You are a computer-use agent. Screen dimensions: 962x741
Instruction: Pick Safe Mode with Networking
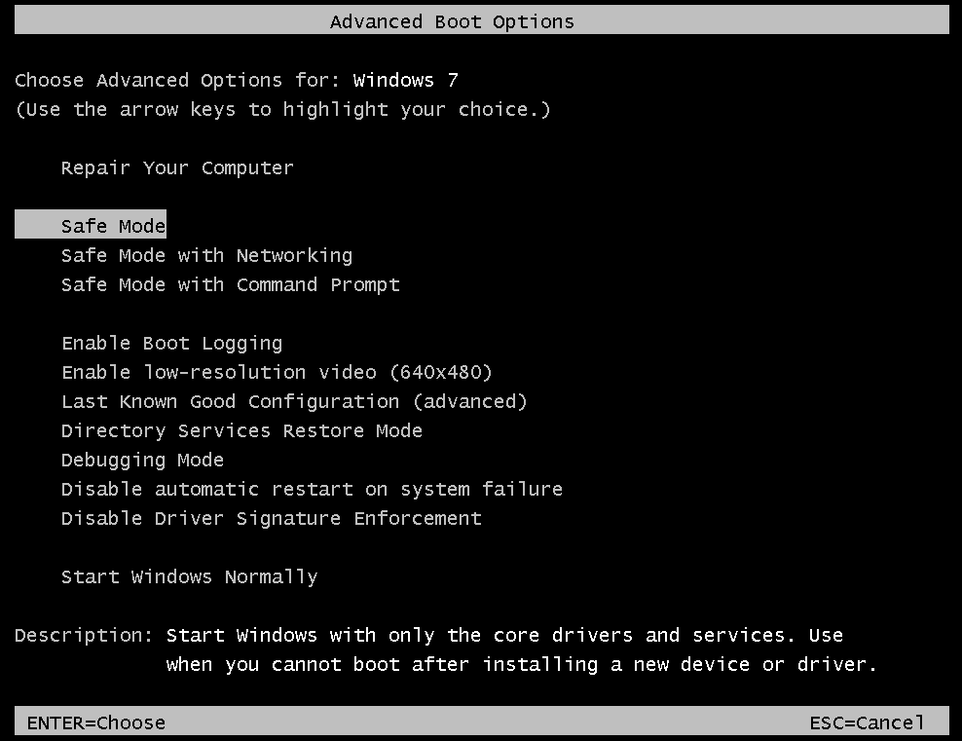coord(206,256)
